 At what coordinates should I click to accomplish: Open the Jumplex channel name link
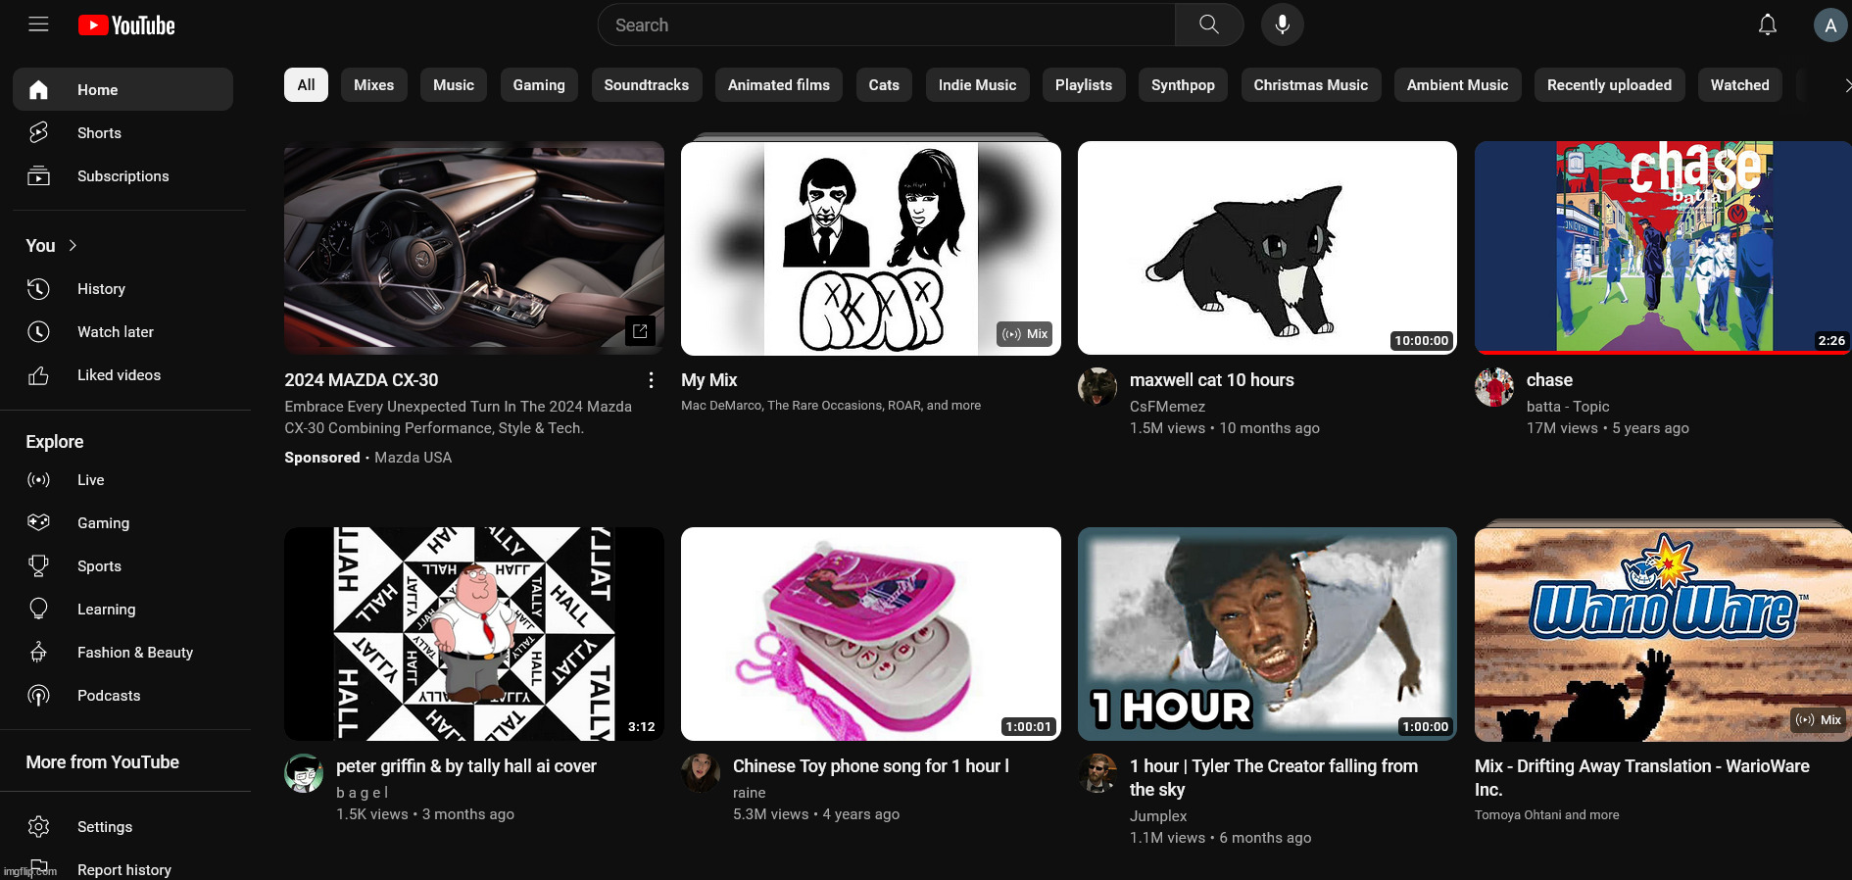click(x=1158, y=816)
